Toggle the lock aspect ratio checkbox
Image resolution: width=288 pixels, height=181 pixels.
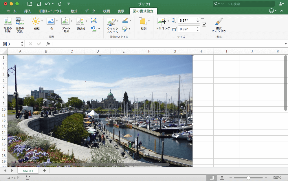[204, 24]
